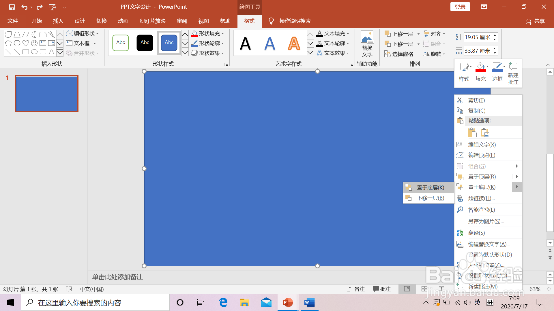This screenshot has height=311, width=554.
Task: Toggle the 英 input language indicator
Action: [477, 302]
